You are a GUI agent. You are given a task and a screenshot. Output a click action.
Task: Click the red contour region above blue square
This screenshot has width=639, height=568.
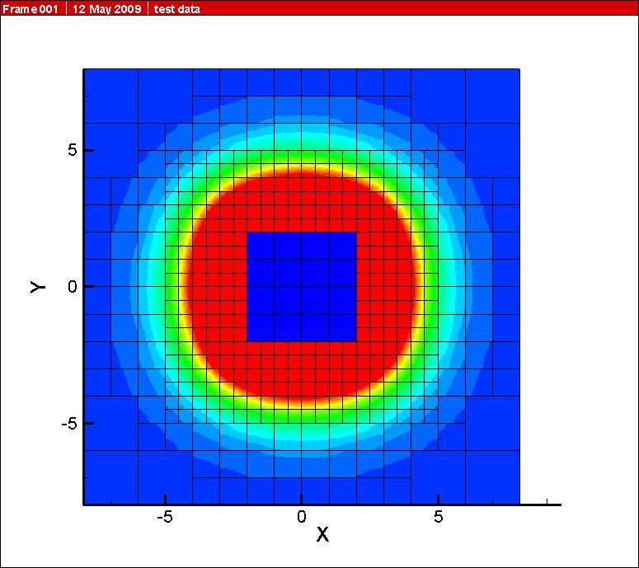[x=302, y=202]
